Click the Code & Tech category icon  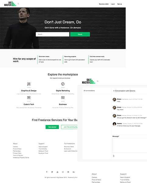click(x=29, y=98)
